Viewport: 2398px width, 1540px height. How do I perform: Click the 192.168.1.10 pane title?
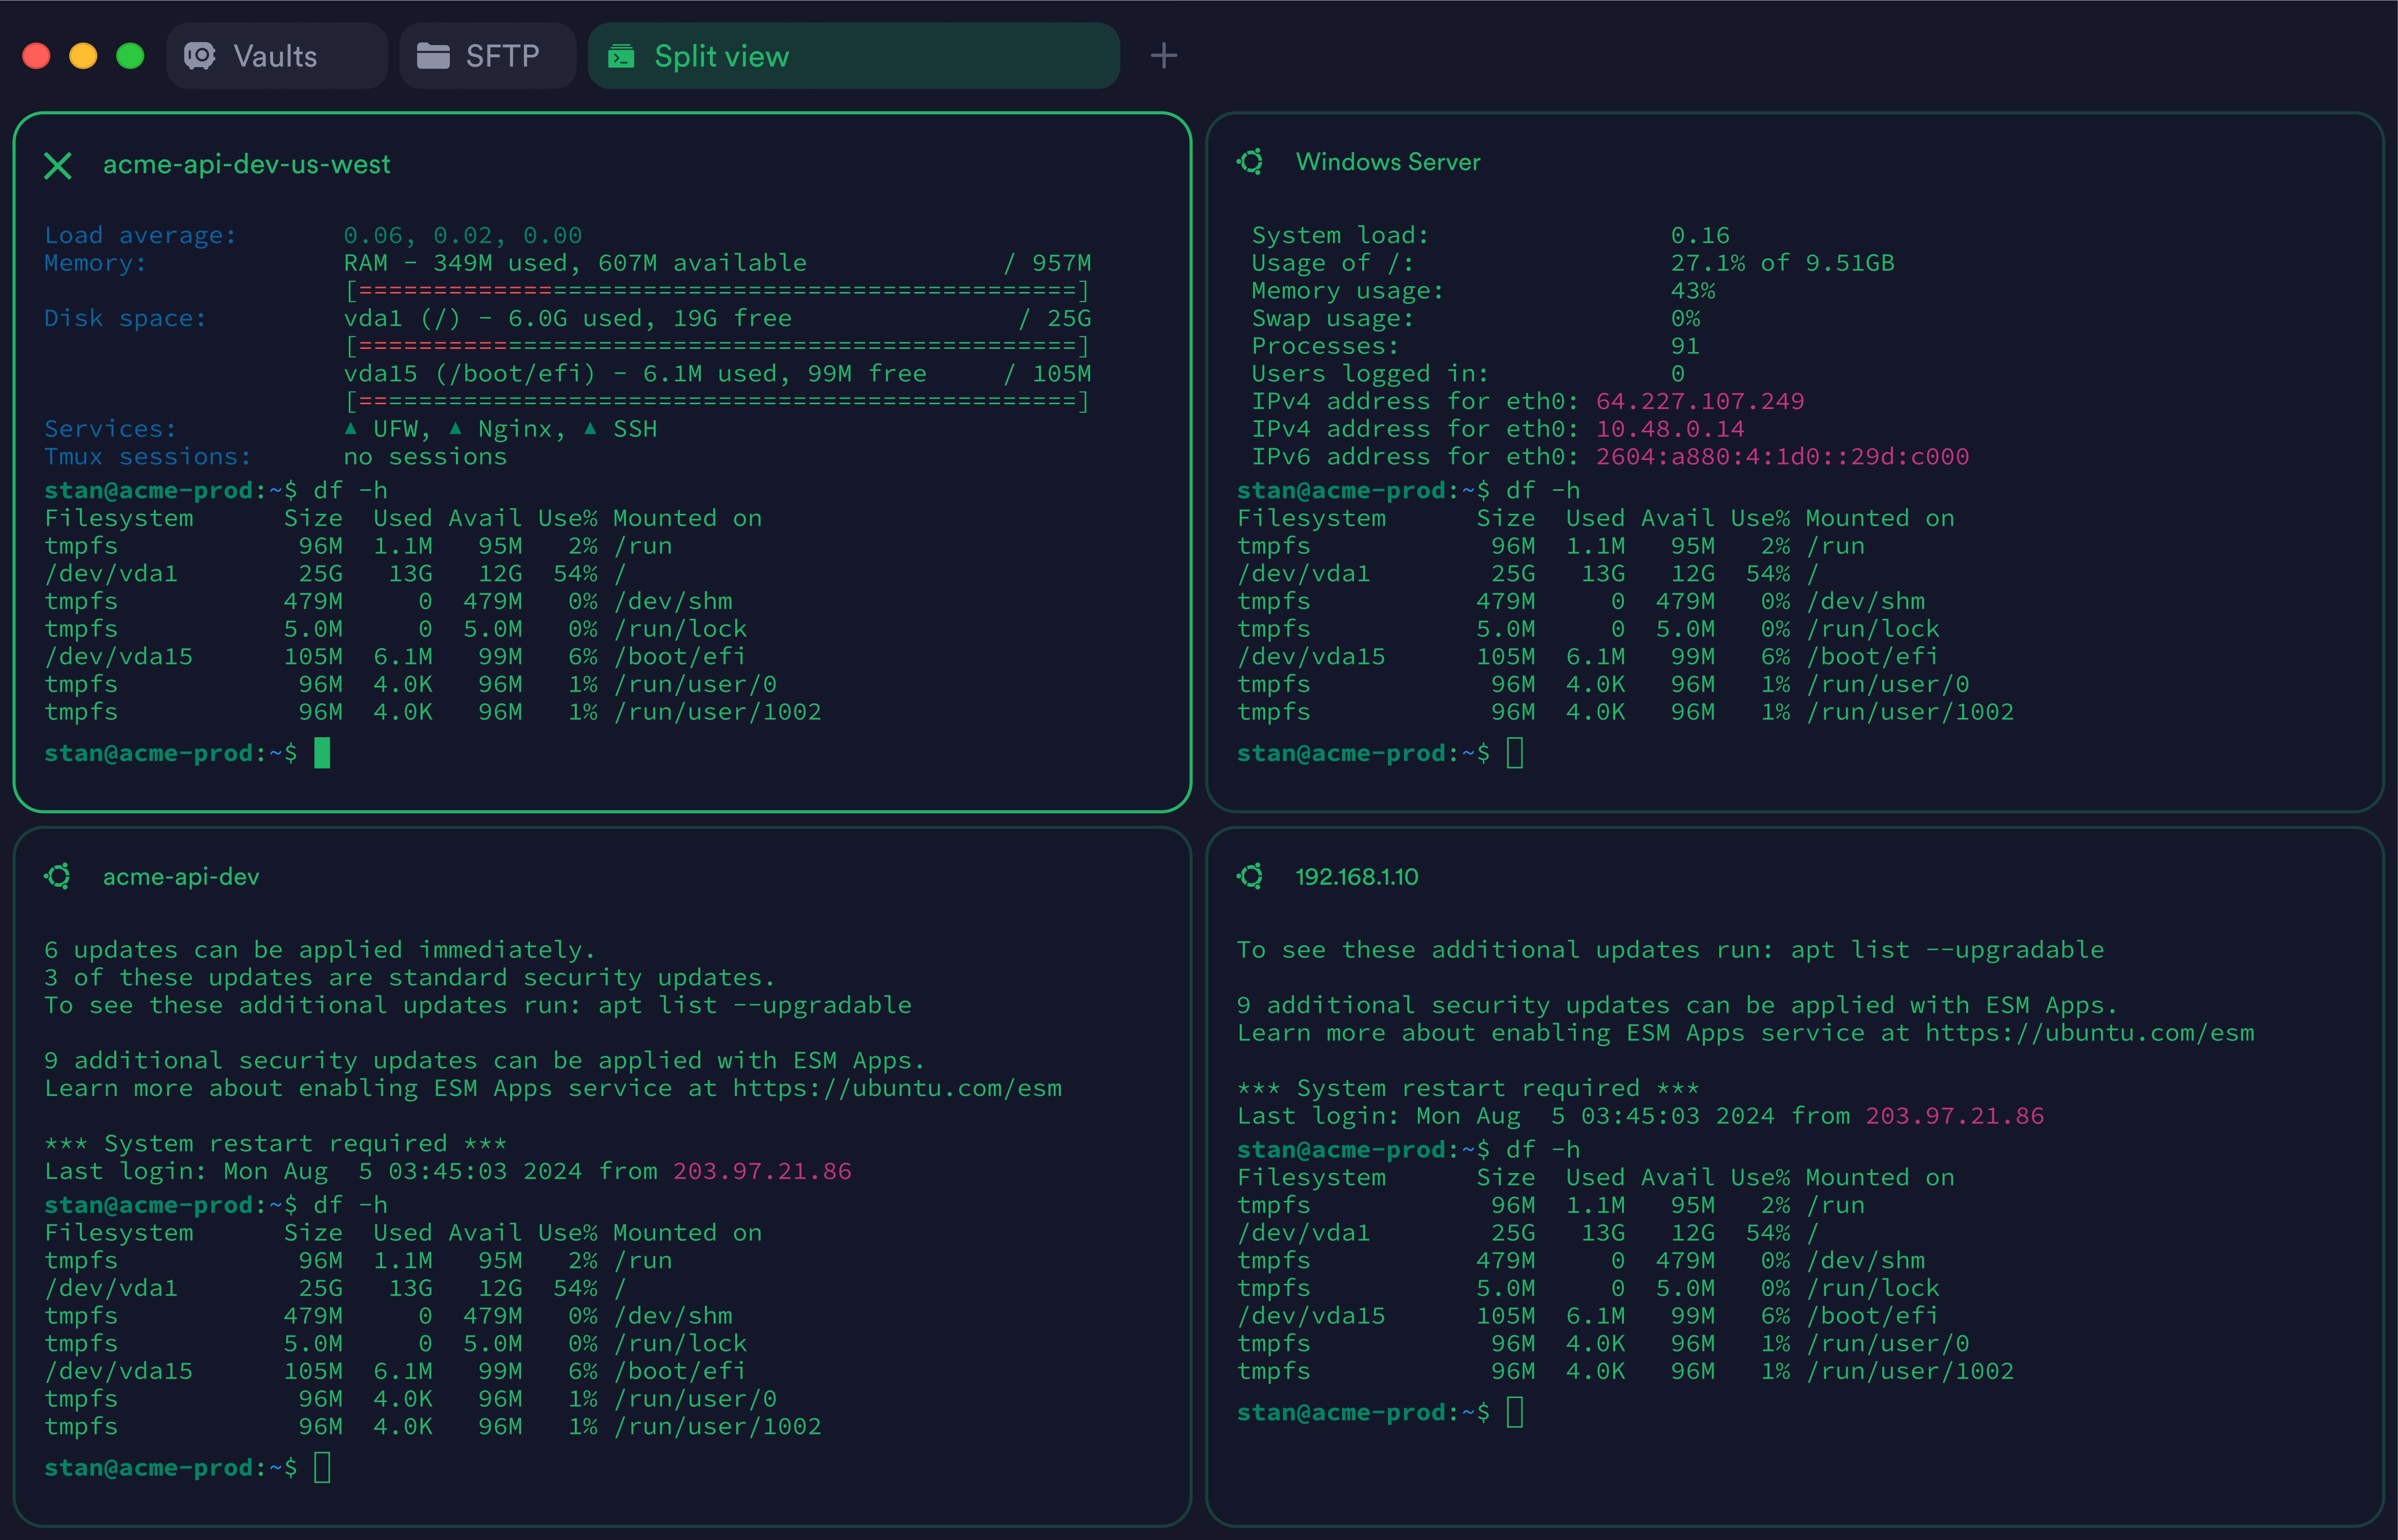pyautogui.click(x=1357, y=877)
